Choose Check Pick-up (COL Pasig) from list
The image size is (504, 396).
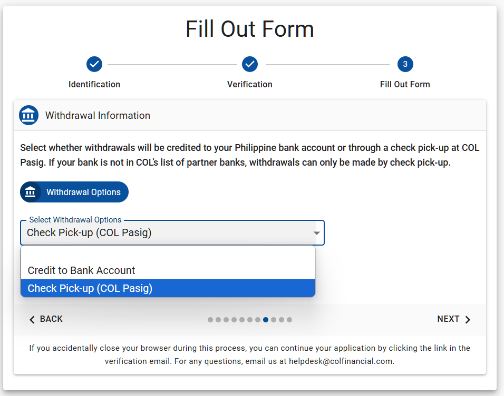point(90,288)
